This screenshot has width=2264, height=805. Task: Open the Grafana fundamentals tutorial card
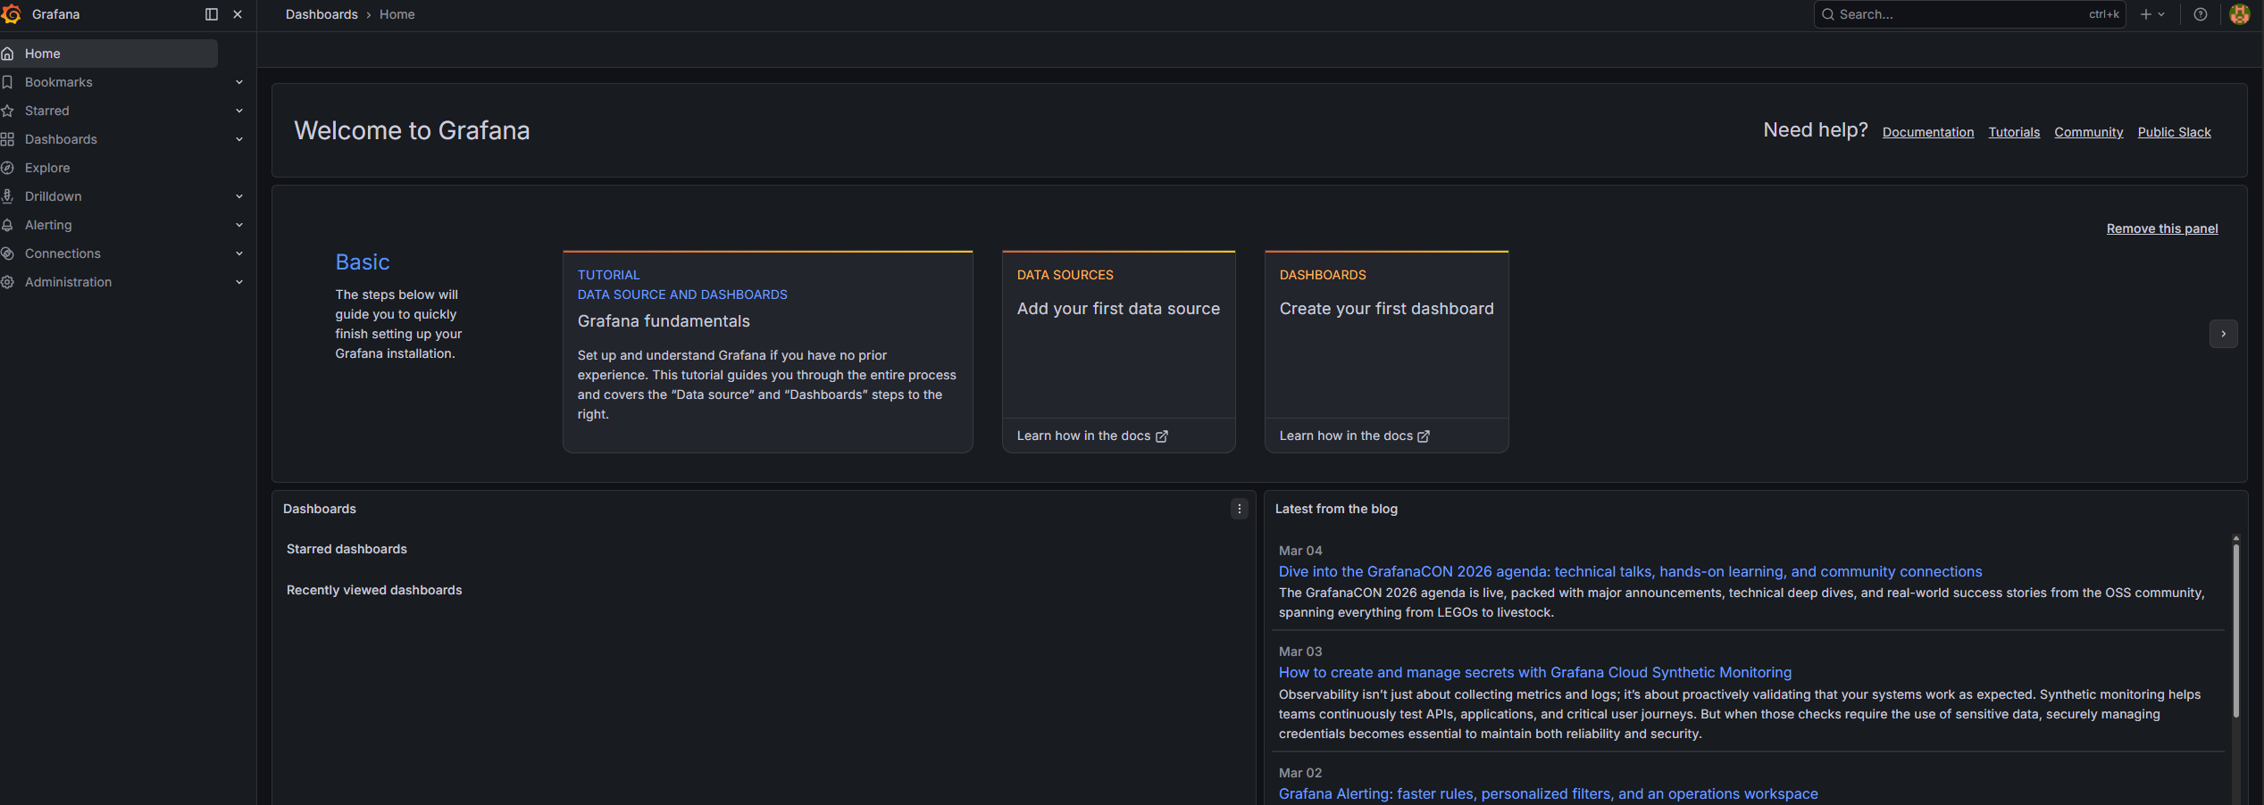coord(768,352)
